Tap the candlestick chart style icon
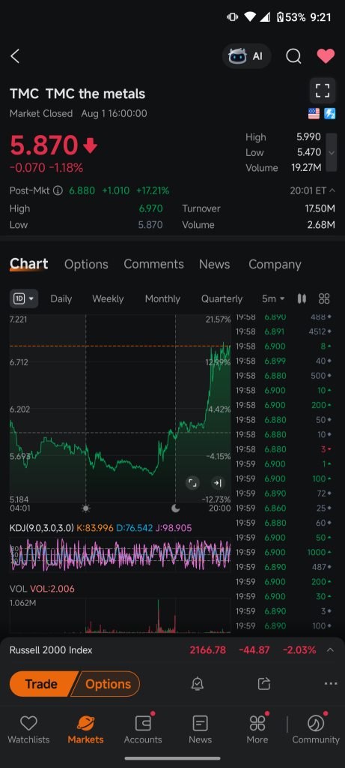The height and width of the screenshot is (768, 345). [302, 298]
